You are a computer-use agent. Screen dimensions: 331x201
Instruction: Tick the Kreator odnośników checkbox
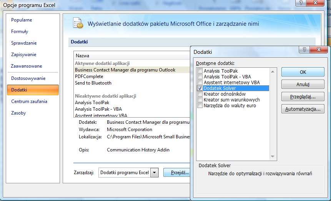(200, 94)
